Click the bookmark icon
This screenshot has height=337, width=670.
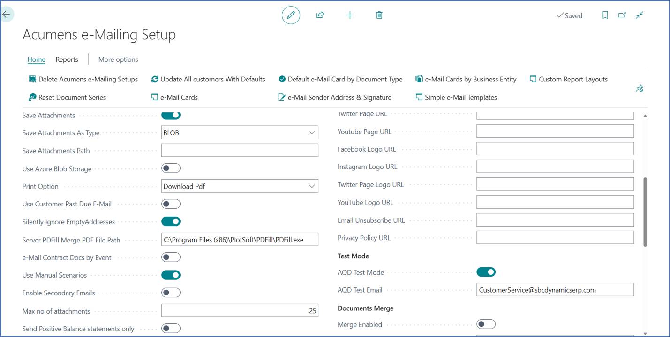click(605, 15)
